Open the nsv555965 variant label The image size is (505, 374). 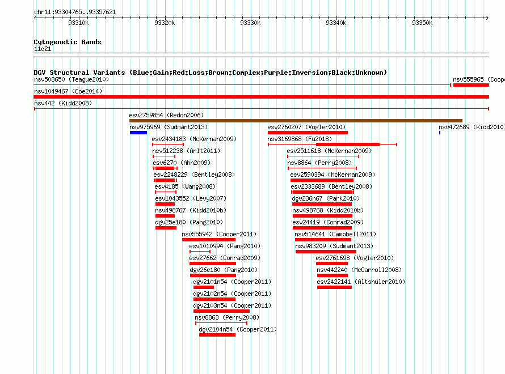coord(478,79)
